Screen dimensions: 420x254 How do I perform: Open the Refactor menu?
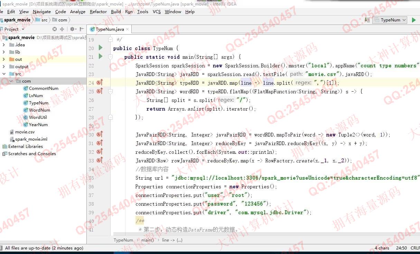(98, 11)
